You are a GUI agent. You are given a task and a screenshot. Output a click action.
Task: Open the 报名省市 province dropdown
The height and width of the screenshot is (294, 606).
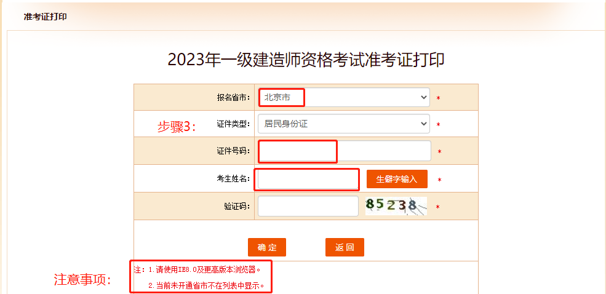tap(344, 97)
